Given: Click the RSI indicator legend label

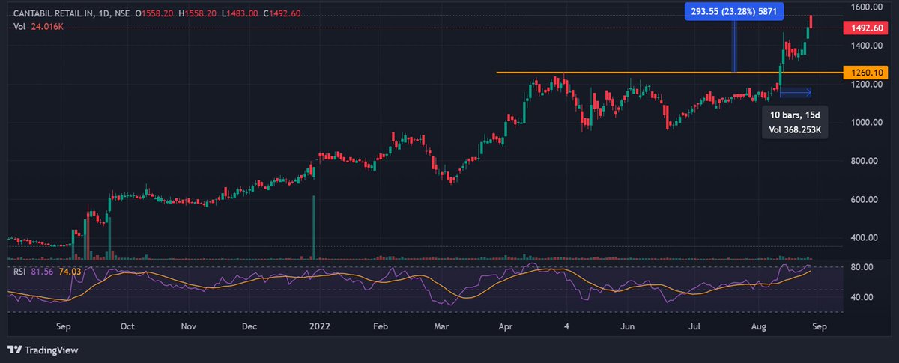Looking at the screenshot, I should (x=20, y=271).
